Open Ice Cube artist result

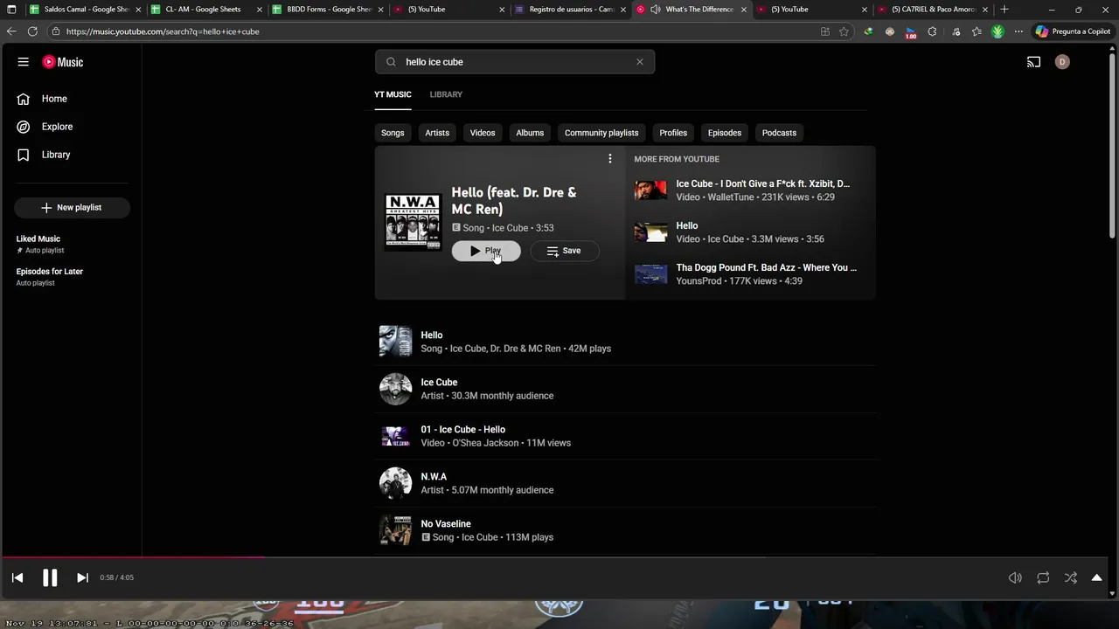point(625,389)
